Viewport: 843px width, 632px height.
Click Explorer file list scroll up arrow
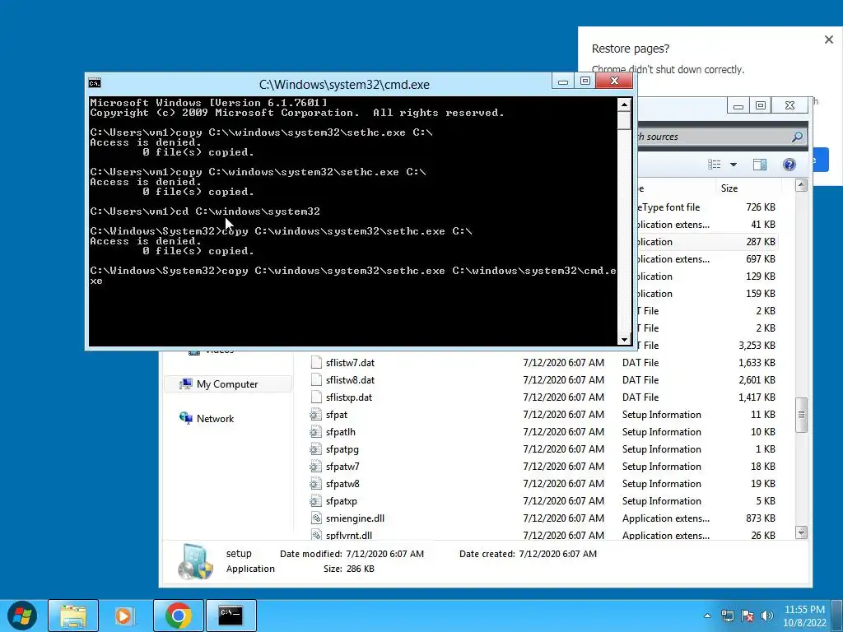click(801, 185)
